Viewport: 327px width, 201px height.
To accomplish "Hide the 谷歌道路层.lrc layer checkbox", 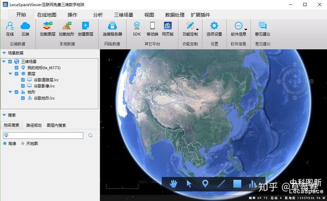I will (23, 80).
